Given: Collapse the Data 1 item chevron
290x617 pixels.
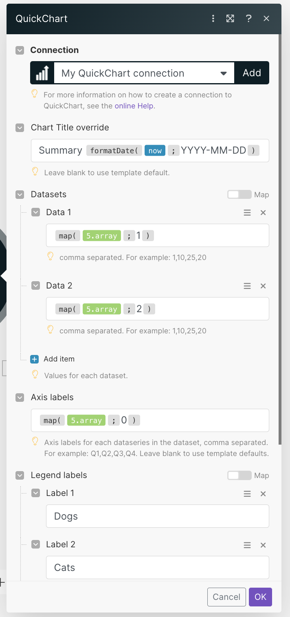Looking at the screenshot, I should coord(36,212).
